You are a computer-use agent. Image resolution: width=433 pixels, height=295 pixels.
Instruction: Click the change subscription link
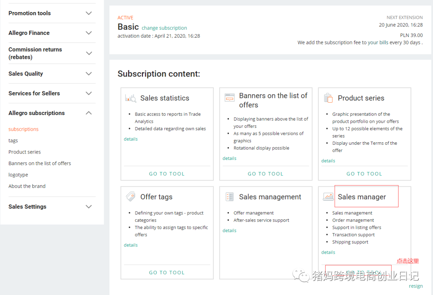164,28
